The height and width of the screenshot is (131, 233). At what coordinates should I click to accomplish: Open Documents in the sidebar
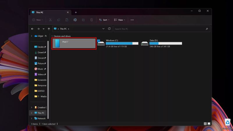point(40,58)
